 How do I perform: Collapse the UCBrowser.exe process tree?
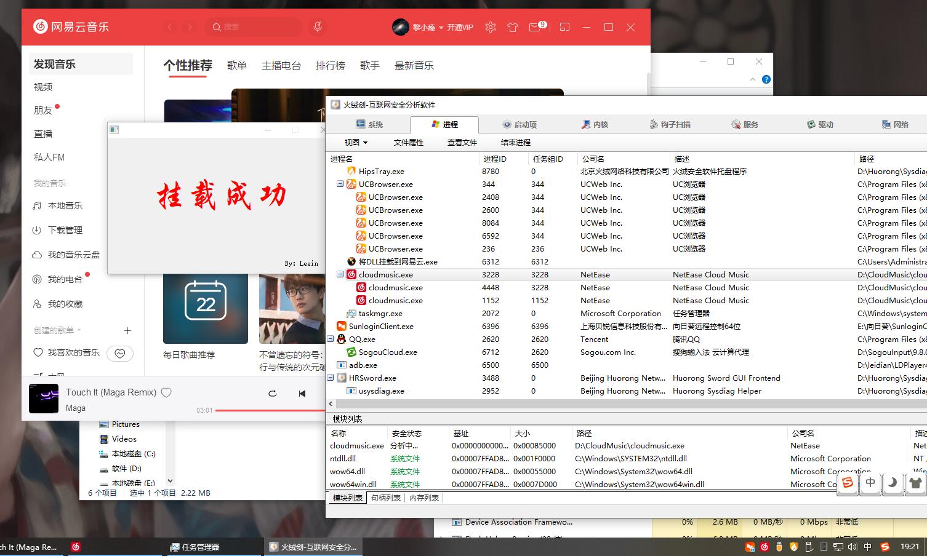[x=340, y=185]
